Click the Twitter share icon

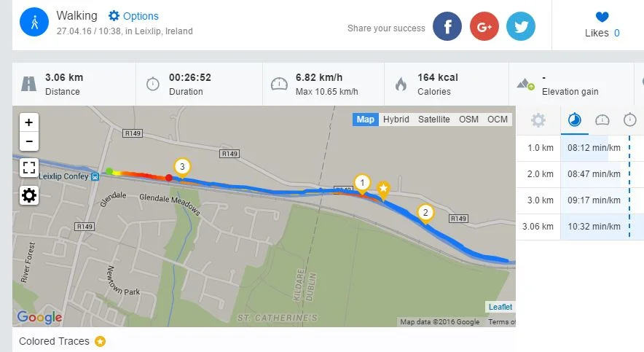click(x=521, y=26)
